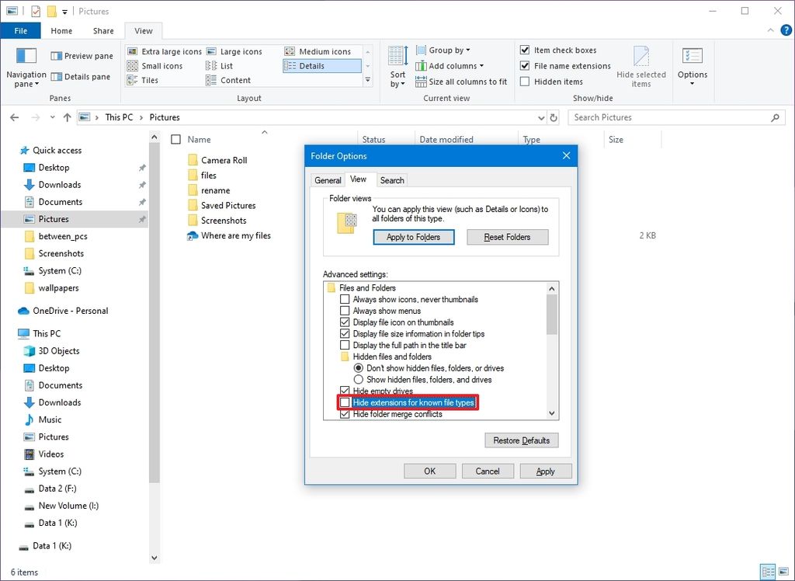This screenshot has width=795, height=581.
Task: Open the Share ribbon tab
Action: pos(102,30)
